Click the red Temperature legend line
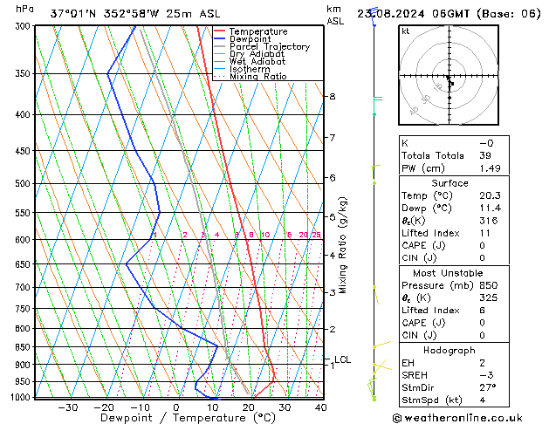Image resolution: width=549 pixels, height=424 pixels. click(219, 31)
